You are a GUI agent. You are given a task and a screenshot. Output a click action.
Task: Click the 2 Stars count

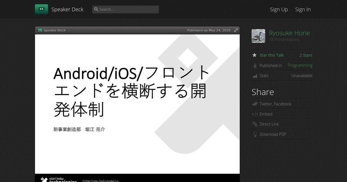pyautogui.click(x=306, y=55)
